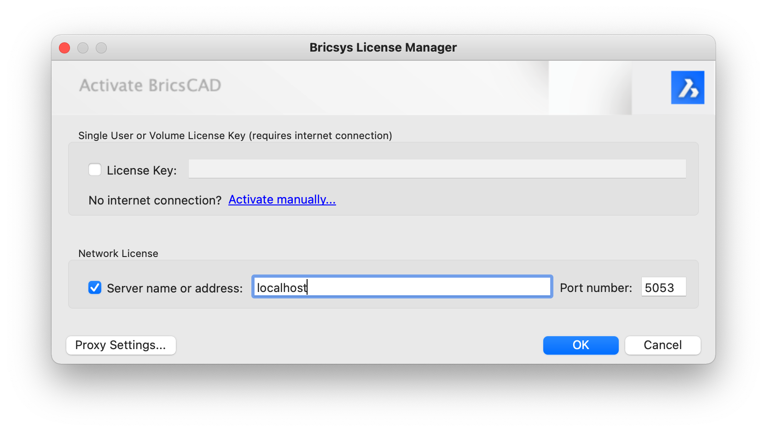
Task: Click the grey minimize traffic light
Action: tap(82, 47)
